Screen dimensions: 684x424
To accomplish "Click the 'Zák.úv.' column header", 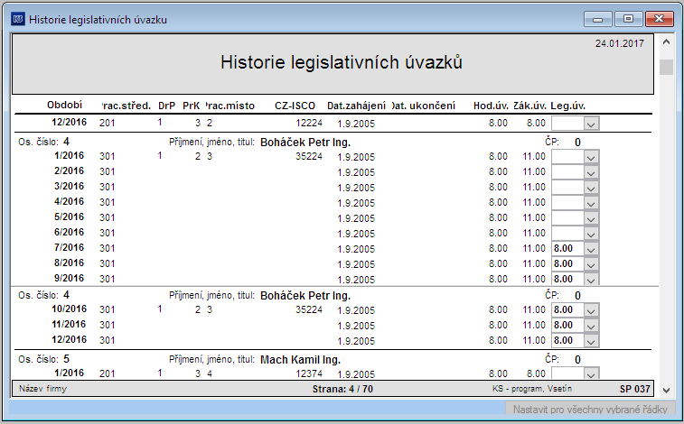I will [x=530, y=106].
